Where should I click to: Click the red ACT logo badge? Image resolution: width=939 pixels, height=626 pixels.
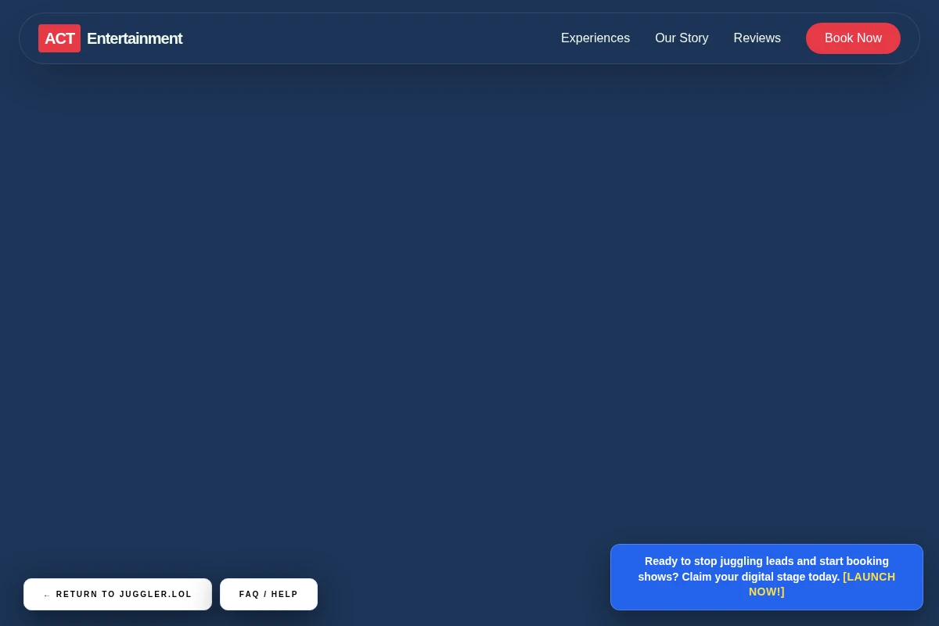click(59, 38)
